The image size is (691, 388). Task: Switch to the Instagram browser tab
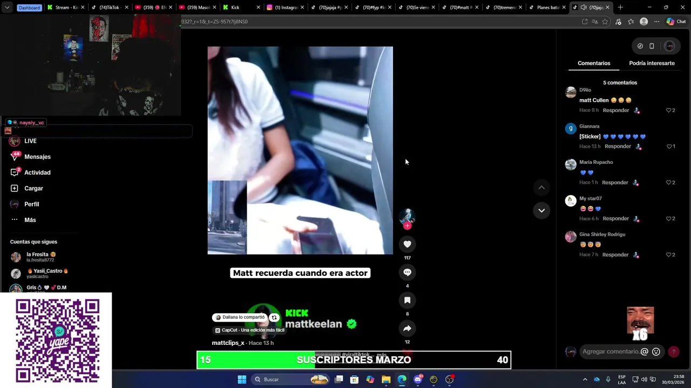(285, 8)
